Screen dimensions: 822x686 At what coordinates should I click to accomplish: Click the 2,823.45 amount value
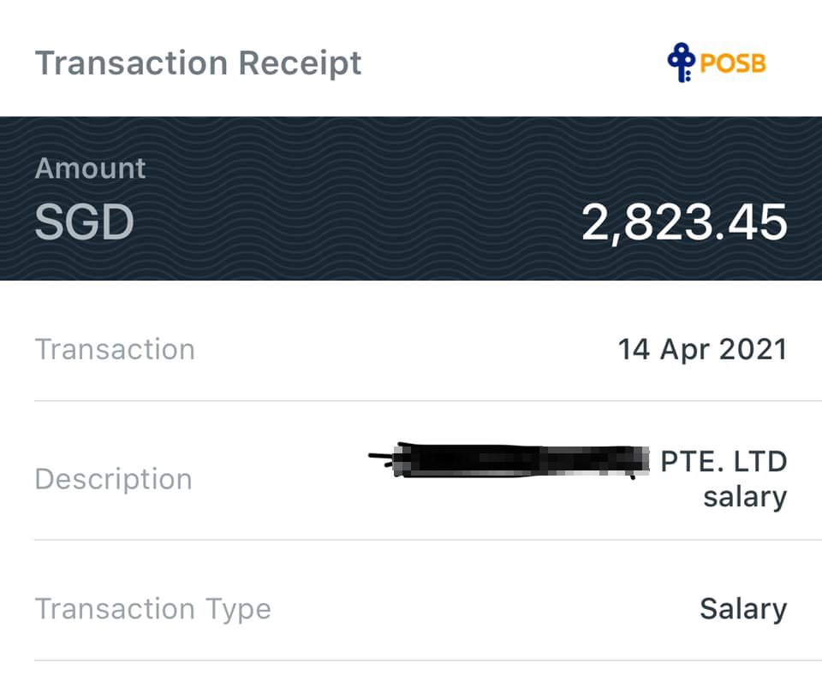[684, 222]
